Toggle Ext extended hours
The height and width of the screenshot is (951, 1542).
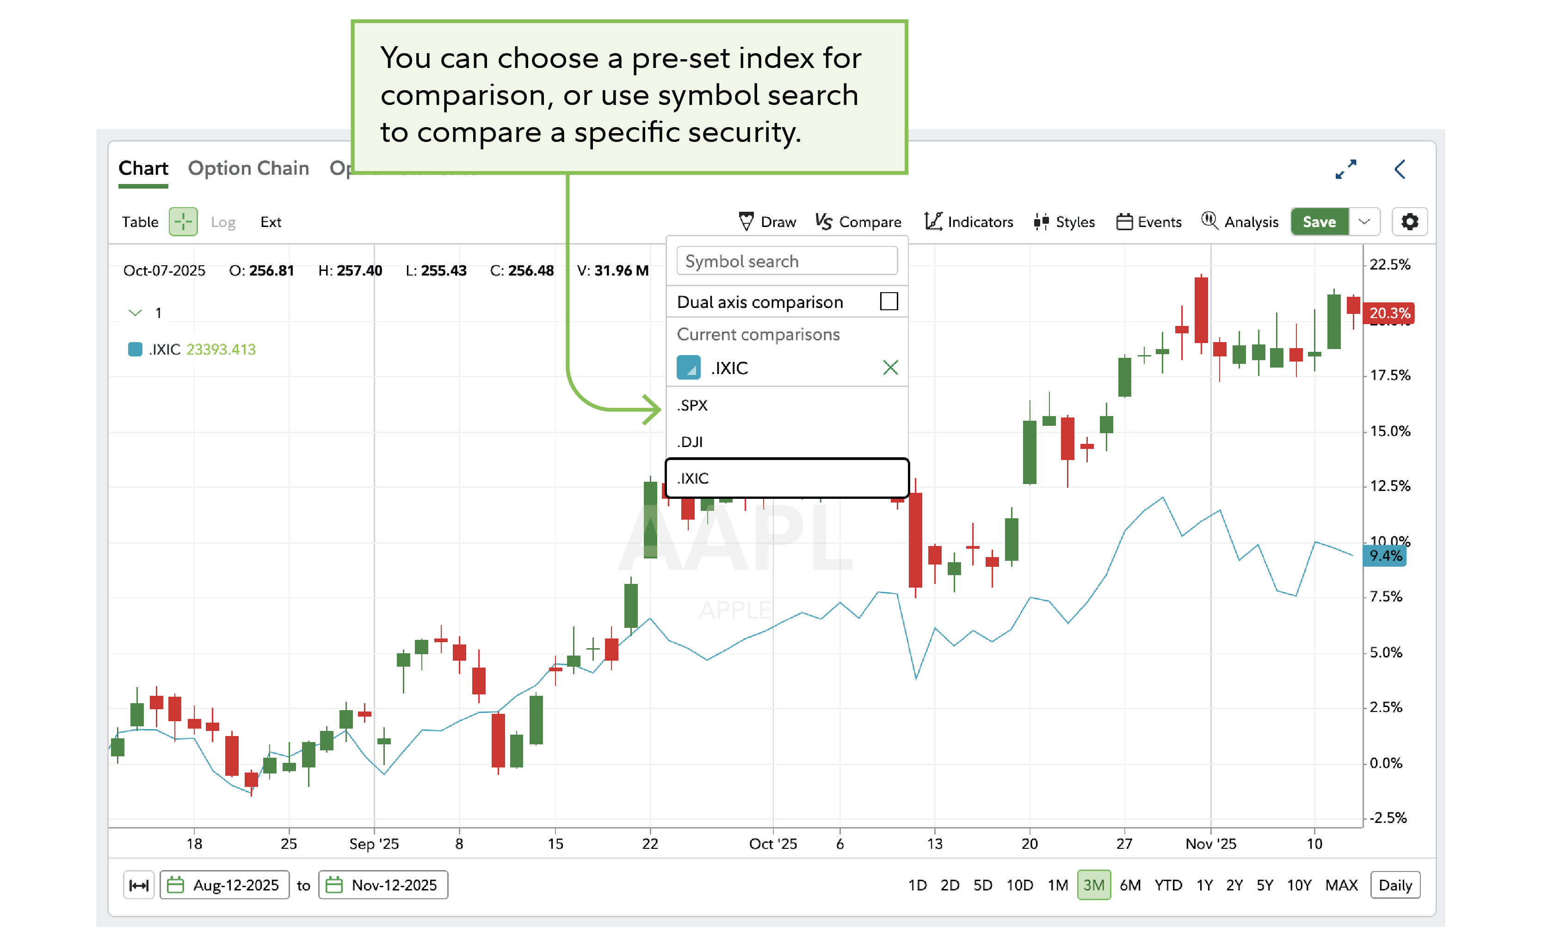point(271,221)
